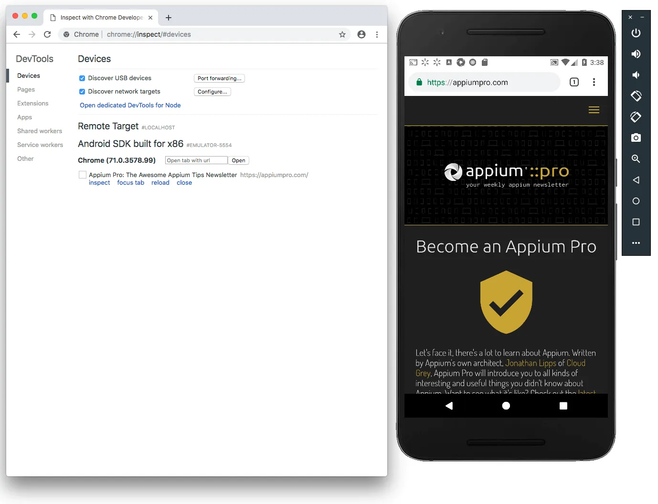Tap the green secure lock icon
The height and width of the screenshot is (504, 658).
click(419, 82)
